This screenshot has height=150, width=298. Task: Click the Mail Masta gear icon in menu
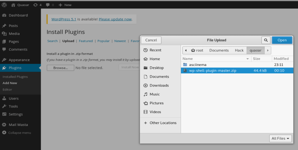[4, 125]
